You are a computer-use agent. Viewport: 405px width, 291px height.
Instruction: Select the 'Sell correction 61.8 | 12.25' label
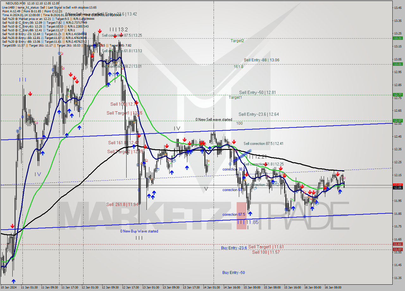point(264,164)
